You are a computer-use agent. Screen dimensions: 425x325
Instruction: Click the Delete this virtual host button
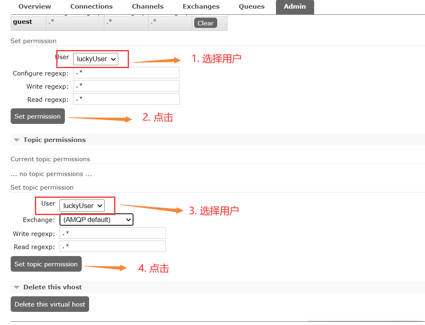(x=50, y=304)
